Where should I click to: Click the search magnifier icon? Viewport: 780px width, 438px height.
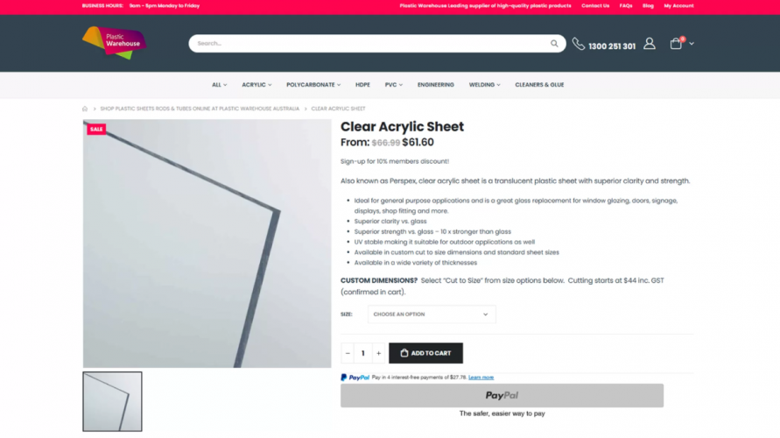tap(553, 43)
